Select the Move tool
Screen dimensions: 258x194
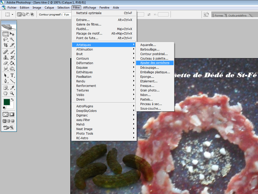point(12,34)
